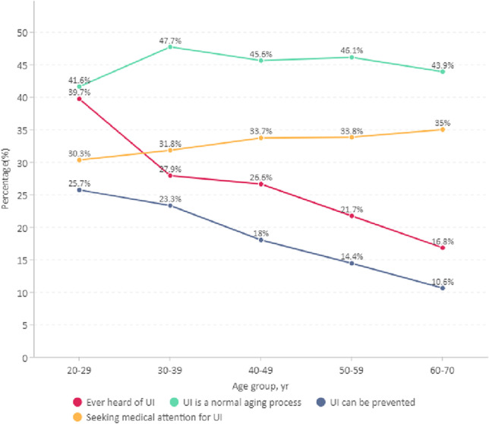Select the 43.9% green data point
The width and height of the screenshot is (489, 424).
[x=443, y=71]
